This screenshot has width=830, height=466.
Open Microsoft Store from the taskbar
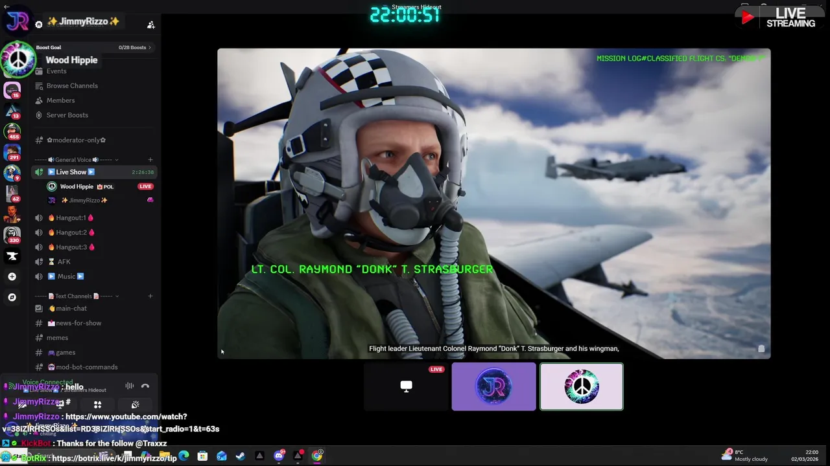point(202,456)
